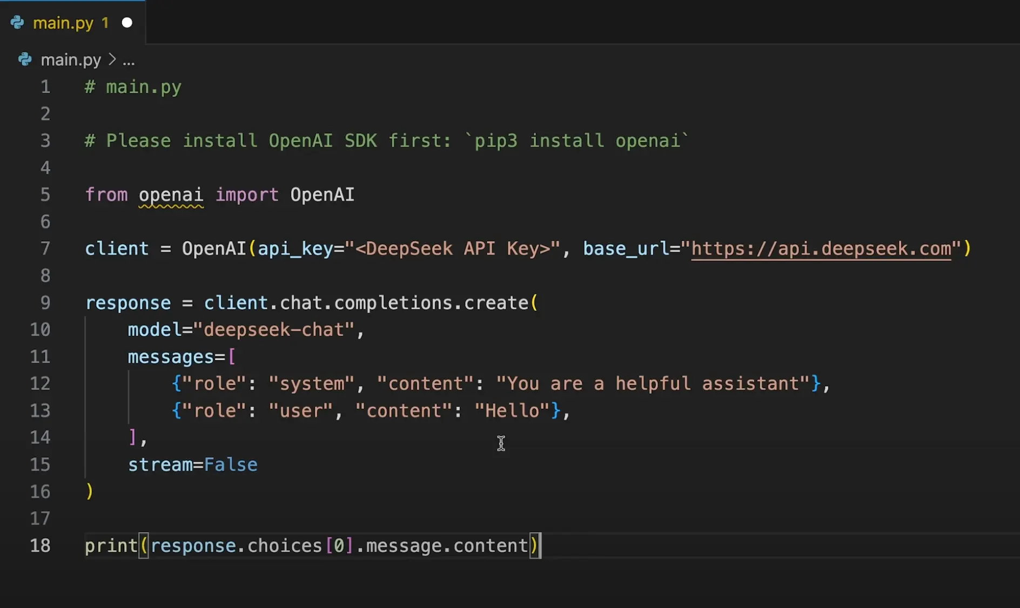Click 'base_url' parameter on line 7
Viewport: 1020px width, 608px height.
(x=626, y=249)
